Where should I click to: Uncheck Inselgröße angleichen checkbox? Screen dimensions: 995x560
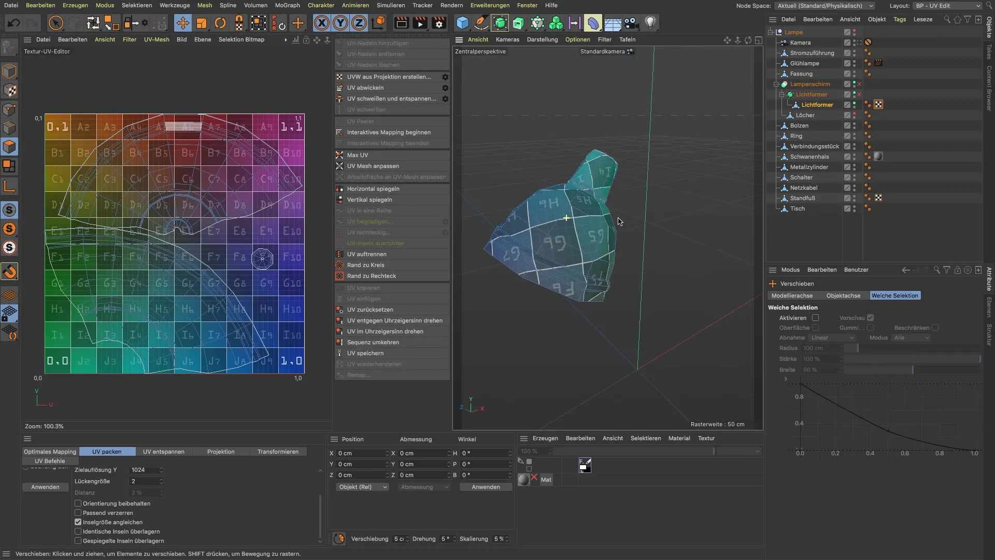coord(78,522)
